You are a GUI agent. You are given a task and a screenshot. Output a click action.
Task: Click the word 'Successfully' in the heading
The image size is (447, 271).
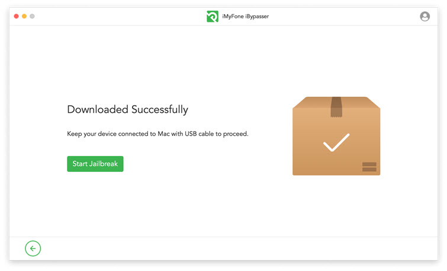point(159,109)
